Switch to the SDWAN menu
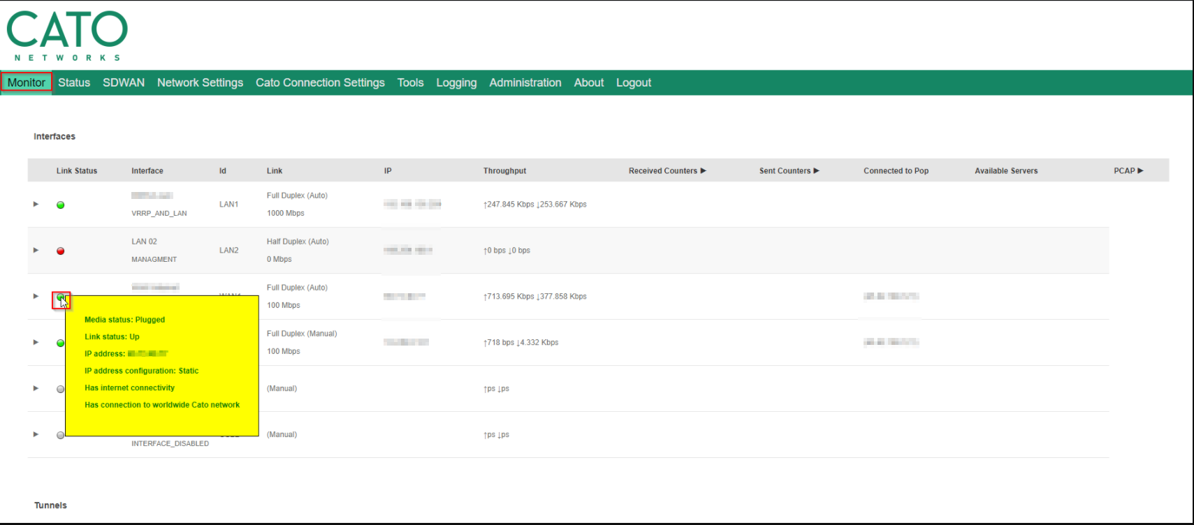 pos(124,82)
